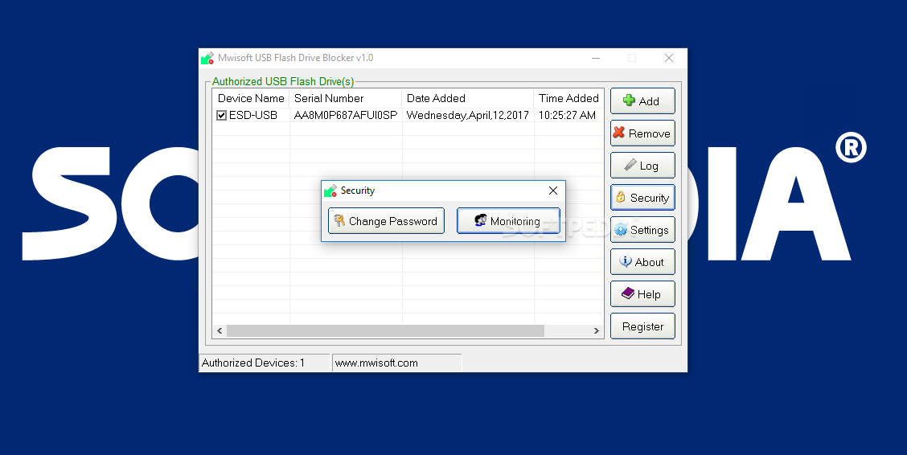Open the Register button

(x=642, y=326)
